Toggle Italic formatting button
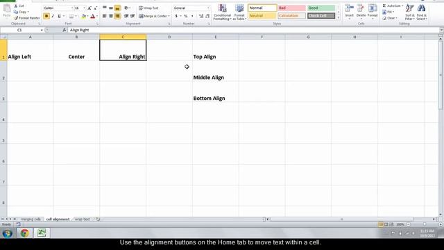Screen dimensions: 444x250 coord(53,16)
